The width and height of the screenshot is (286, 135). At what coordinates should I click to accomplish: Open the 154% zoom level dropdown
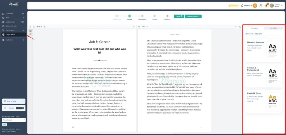[39, 27]
